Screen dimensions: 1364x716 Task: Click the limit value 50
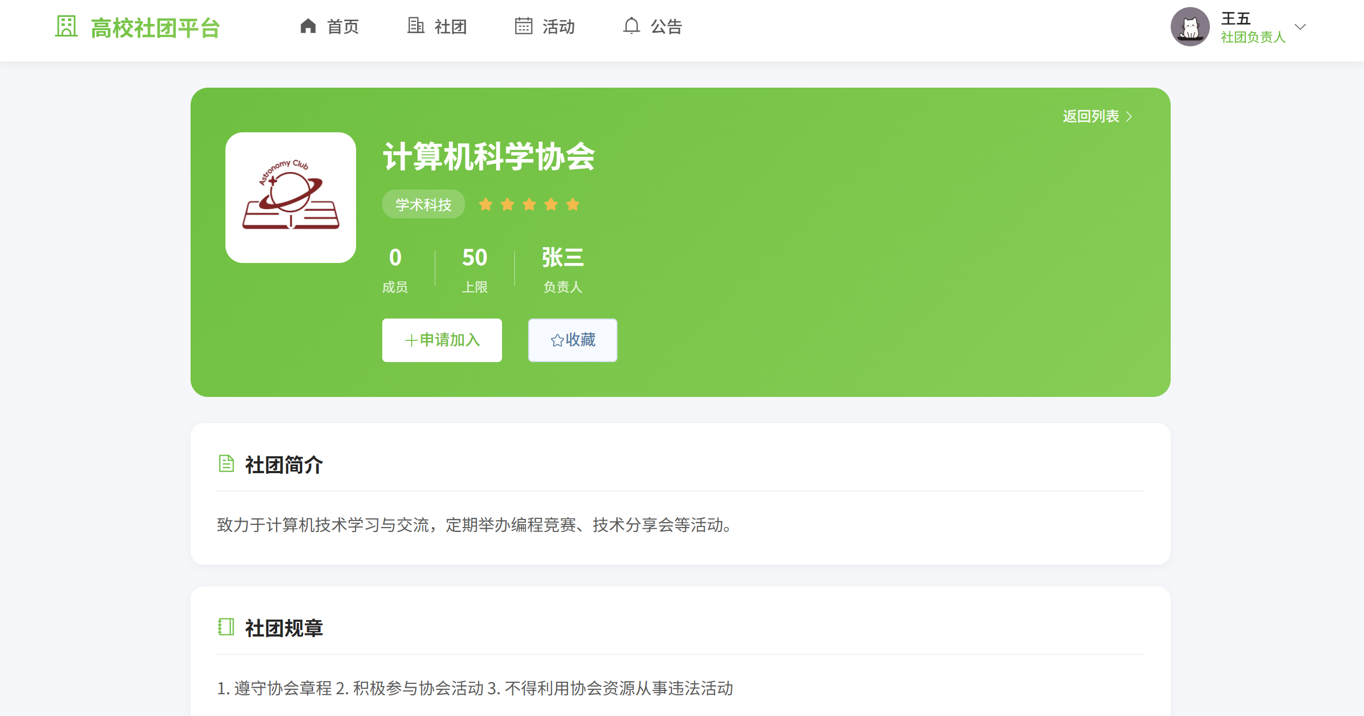(x=475, y=258)
